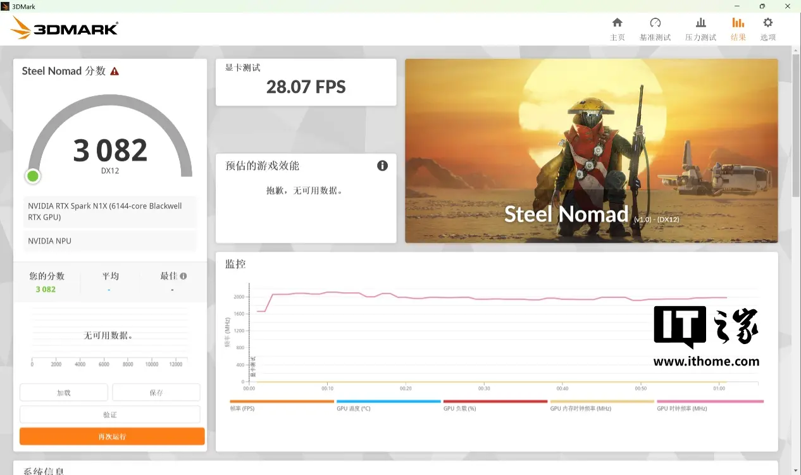Click the 3DMark app icon in the title bar
Screen dimensions: 801x475
(x=5, y=6)
